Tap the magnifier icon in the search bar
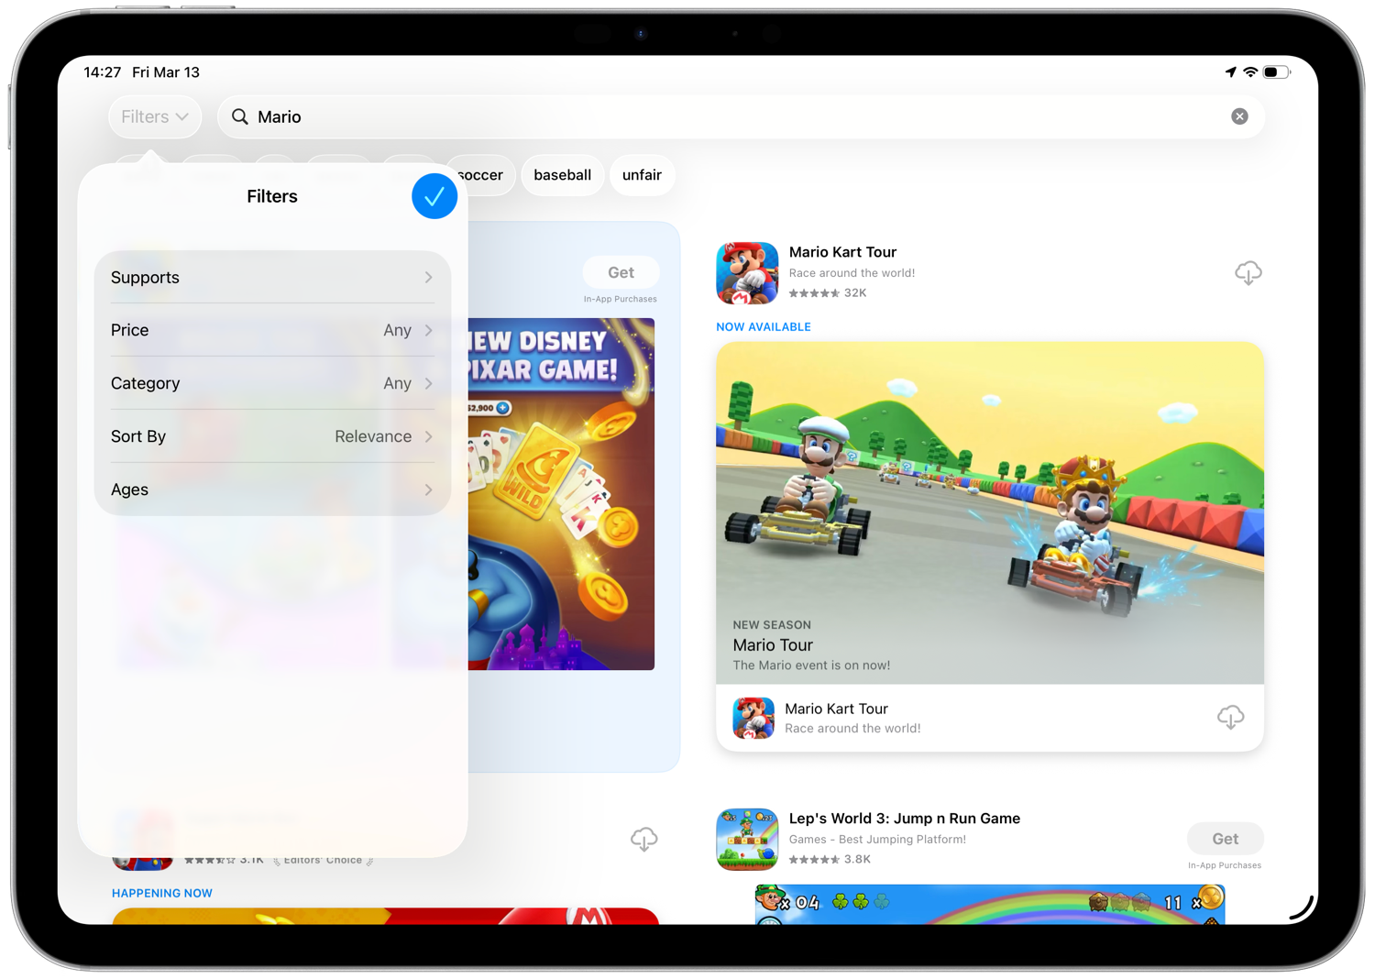1375x979 pixels. coord(238,116)
